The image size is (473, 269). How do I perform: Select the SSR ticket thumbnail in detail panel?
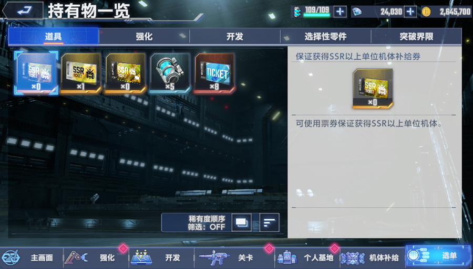point(373,89)
